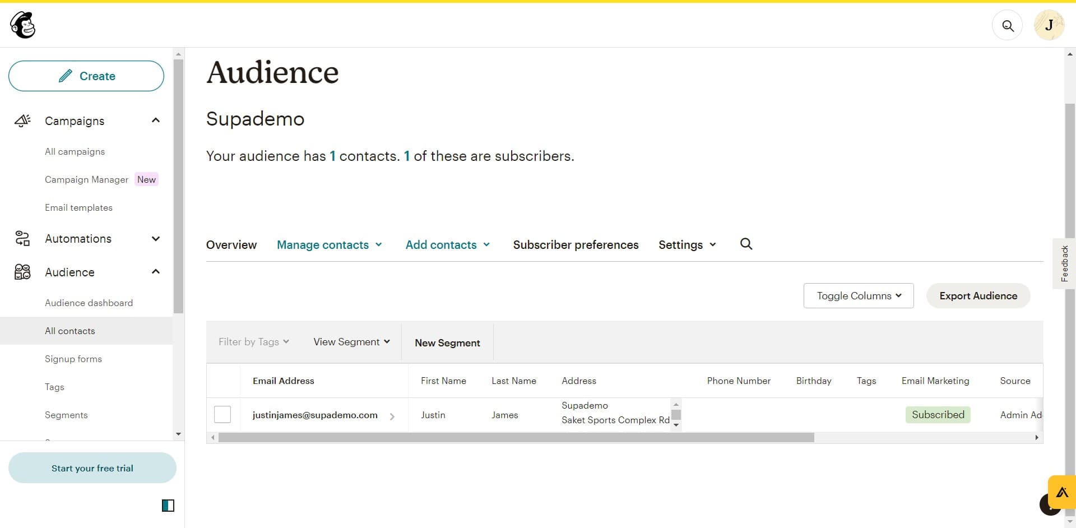1076x528 pixels.
Task: Click the table's right scroll arrow
Action: pyautogui.click(x=1037, y=438)
